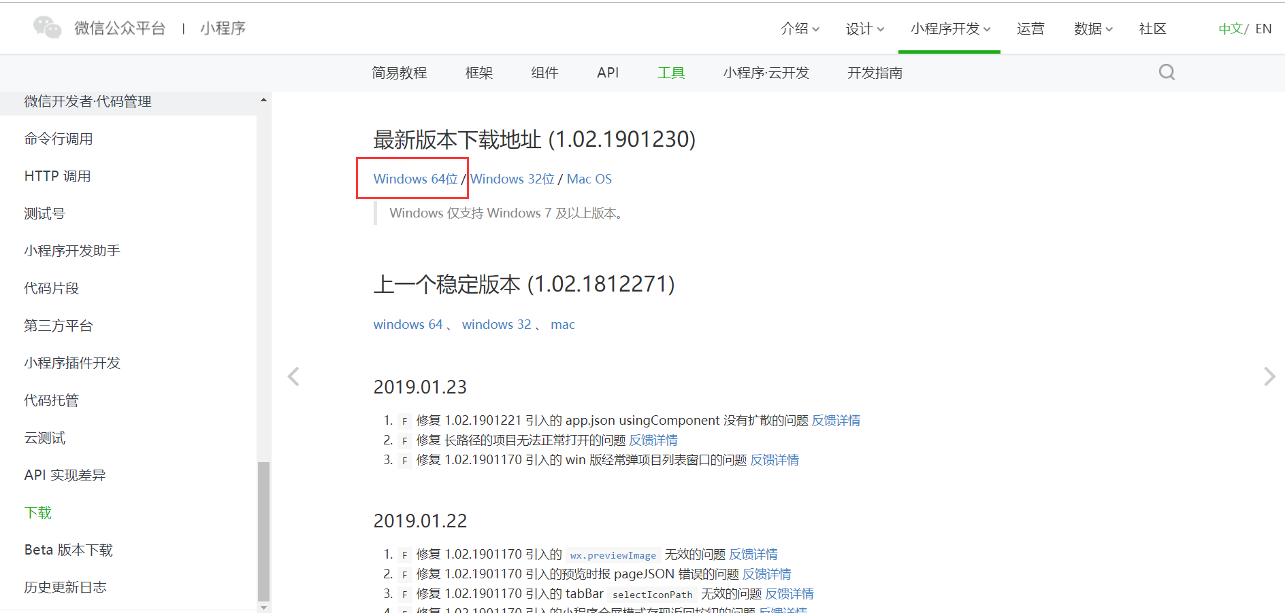Select 云测试 in sidebar
The image size is (1285, 613).
pos(45,438)
